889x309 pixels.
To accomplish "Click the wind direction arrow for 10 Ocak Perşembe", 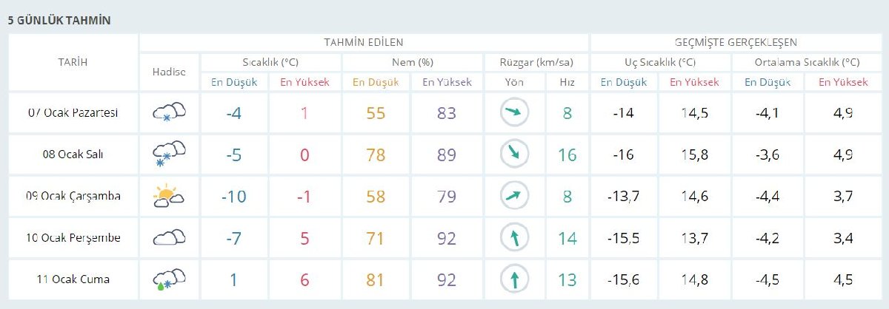I will coord(512,237).
